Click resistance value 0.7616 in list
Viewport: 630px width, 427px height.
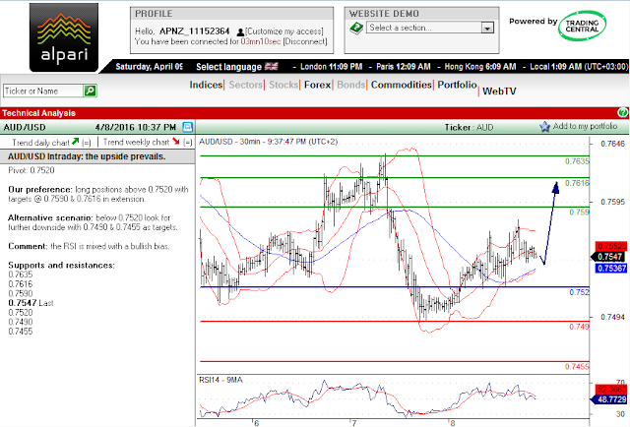[21, 284]
